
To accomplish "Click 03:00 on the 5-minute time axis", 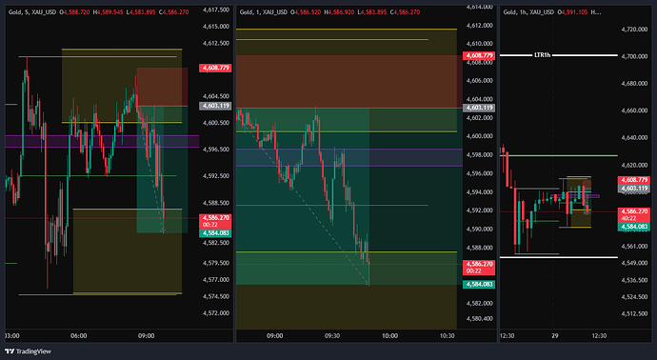I will (x=11, y=335).
